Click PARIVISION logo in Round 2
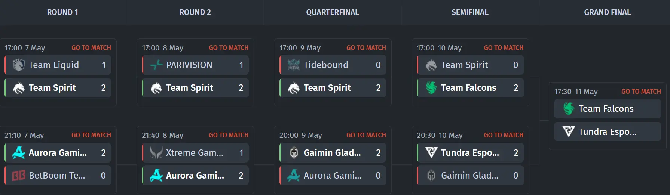670x195 pixels. click(x=156, y=65)
